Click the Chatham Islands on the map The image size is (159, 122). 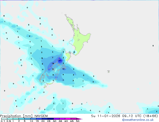pos(109,71)
